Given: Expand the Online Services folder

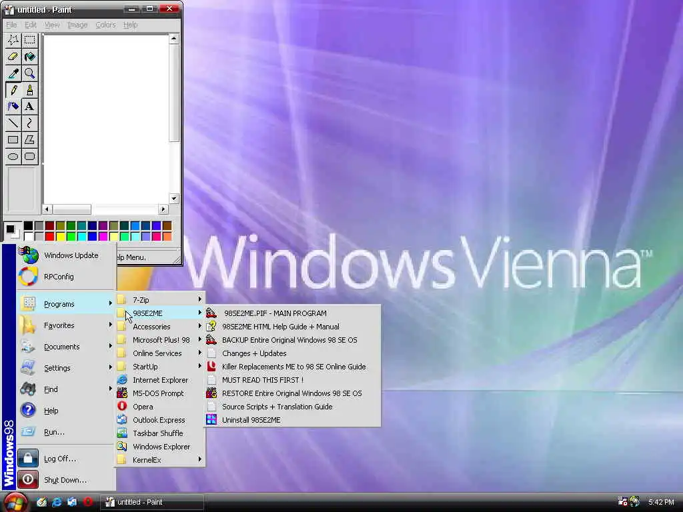Looking at the screenshot, I should (160, 353).
